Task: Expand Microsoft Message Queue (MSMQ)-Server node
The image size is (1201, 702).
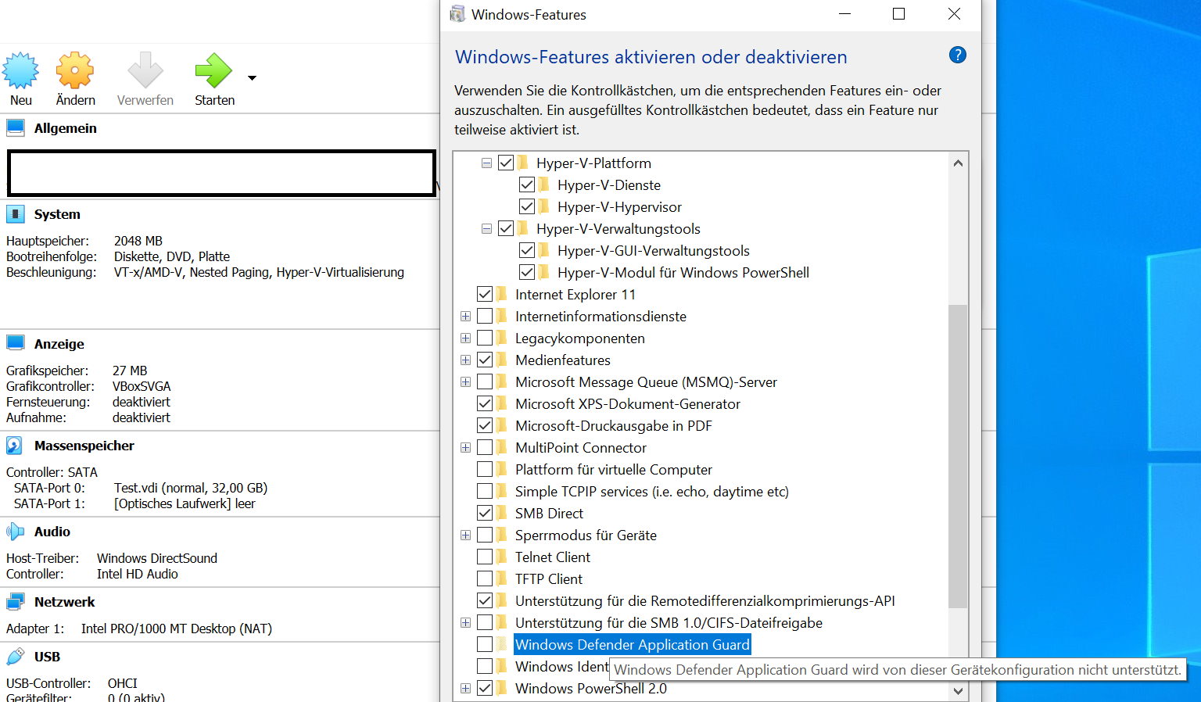Action: click(x=465, y=382)
